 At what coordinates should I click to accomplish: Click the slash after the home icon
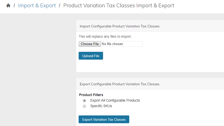click(x=14, y=6)
